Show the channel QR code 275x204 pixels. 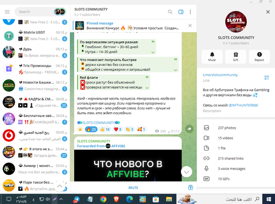click(267, 78)
